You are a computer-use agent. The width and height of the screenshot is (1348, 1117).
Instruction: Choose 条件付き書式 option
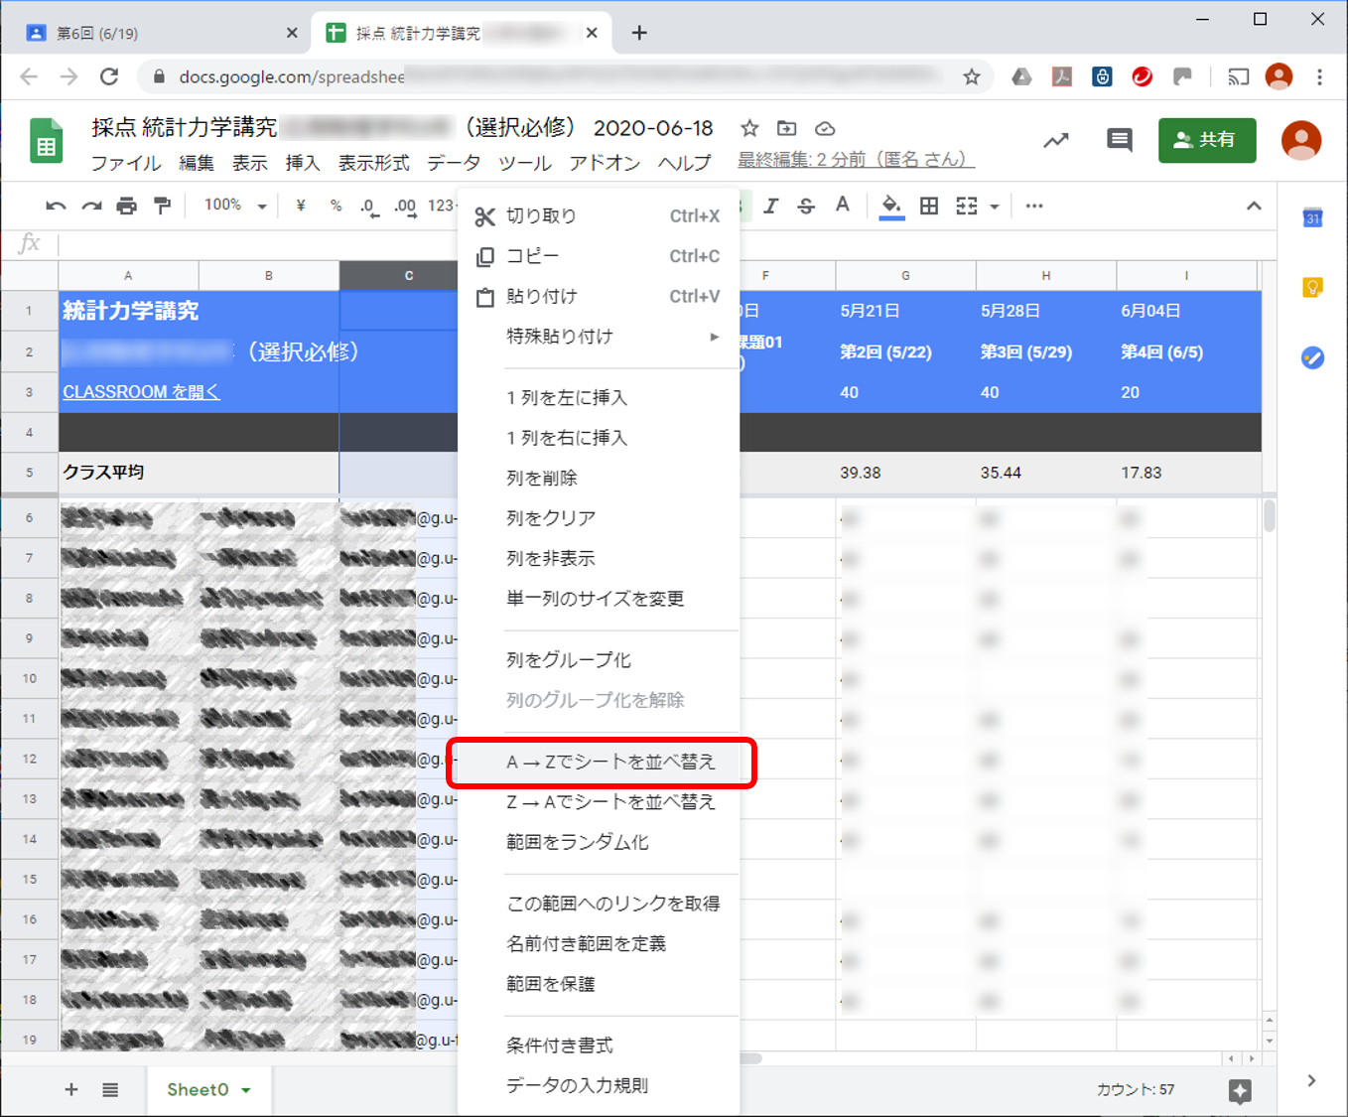tap(599, 1046)
